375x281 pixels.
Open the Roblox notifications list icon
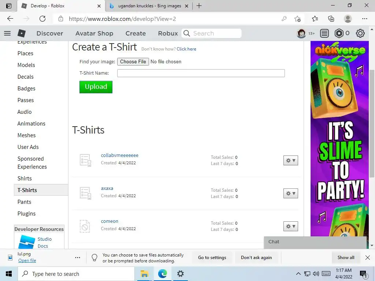pos(324,33)
